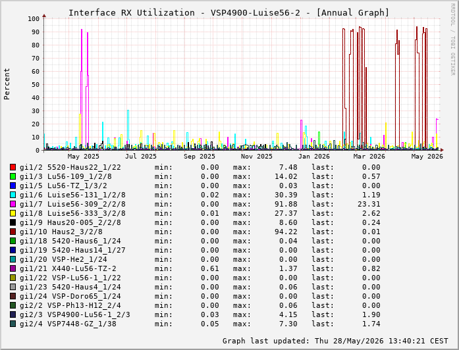Click the swatch for gi2/2 VSP-Ph13-H12_2/4
Image resolution: width=459 pixels, height=350 pixels.
tap(13, 305)
